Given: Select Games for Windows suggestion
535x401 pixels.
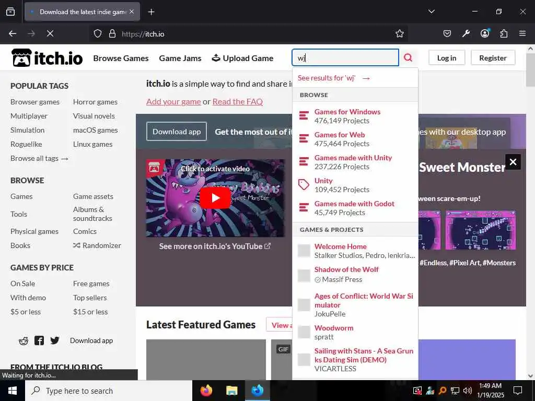Looking at the screenshot, I should [x=355, y=116].
